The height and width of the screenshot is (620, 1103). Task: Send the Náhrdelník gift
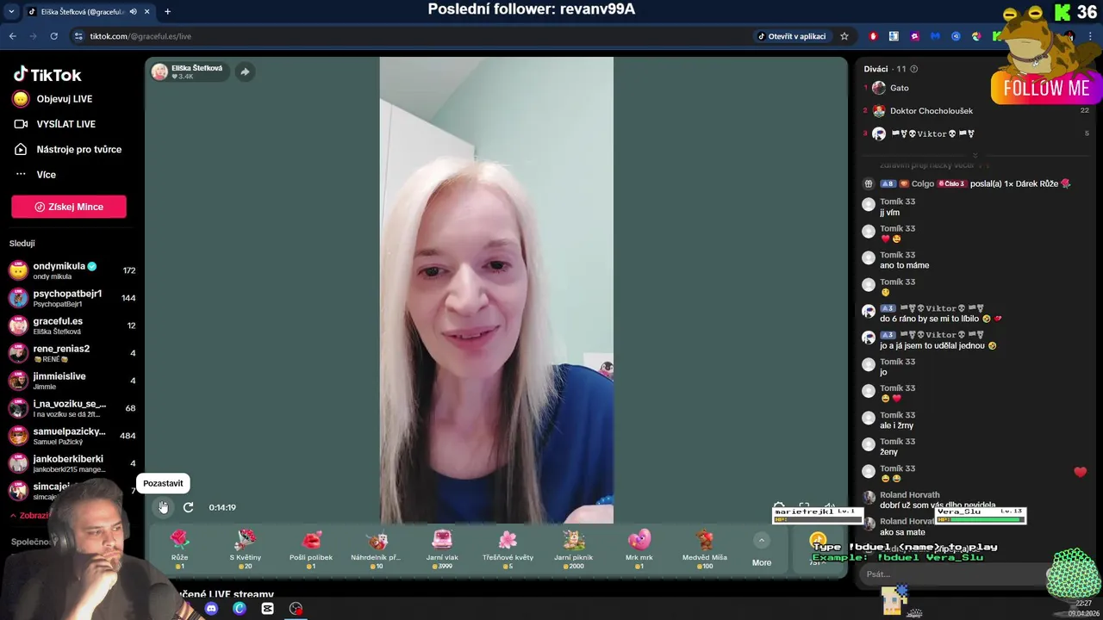(x=377, y=549)
